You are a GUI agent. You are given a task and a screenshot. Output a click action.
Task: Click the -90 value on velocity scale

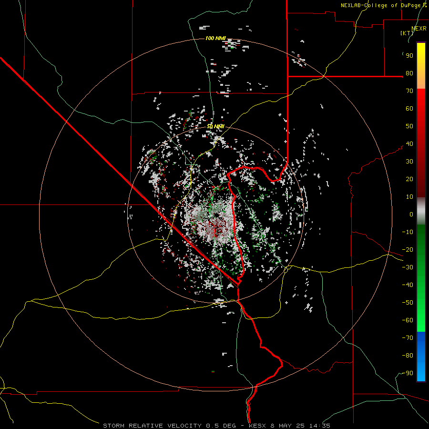[408, 373]
